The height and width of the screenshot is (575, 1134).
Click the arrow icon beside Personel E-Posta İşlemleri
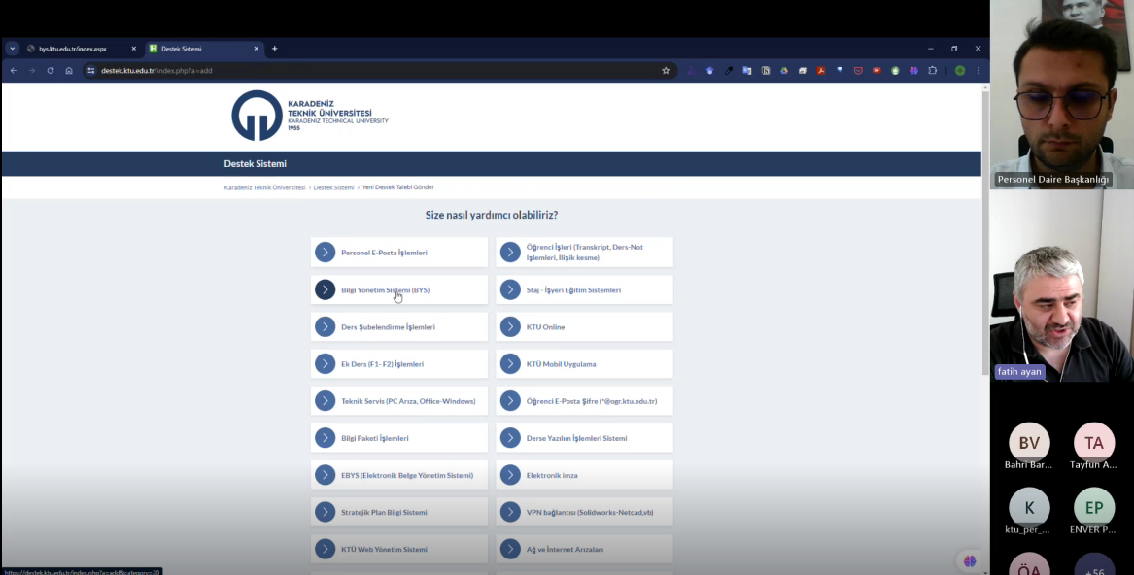tap(326, 253)
